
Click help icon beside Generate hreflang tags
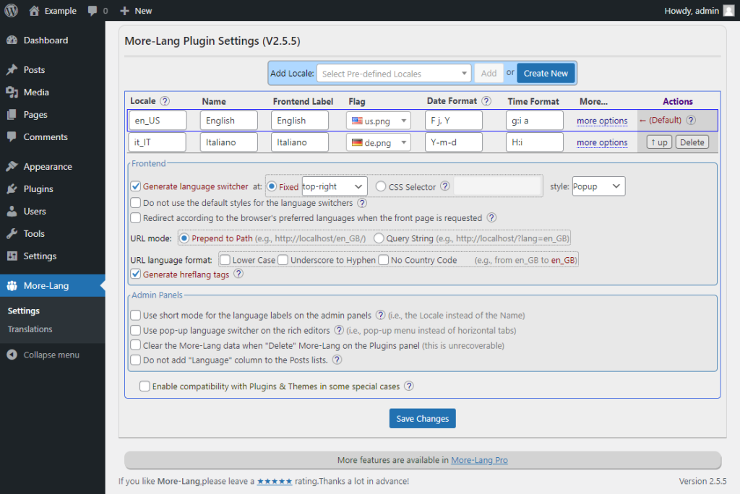click(x=238, y=274)
